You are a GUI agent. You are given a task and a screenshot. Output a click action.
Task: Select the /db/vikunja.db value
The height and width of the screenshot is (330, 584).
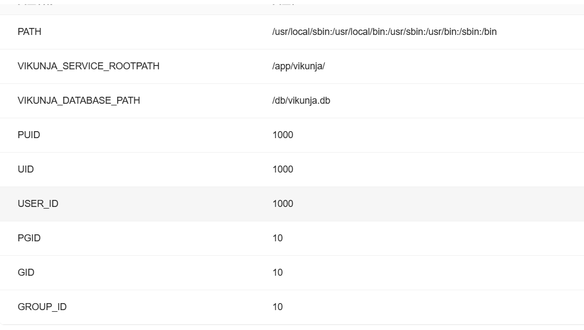tap(301, 101)
